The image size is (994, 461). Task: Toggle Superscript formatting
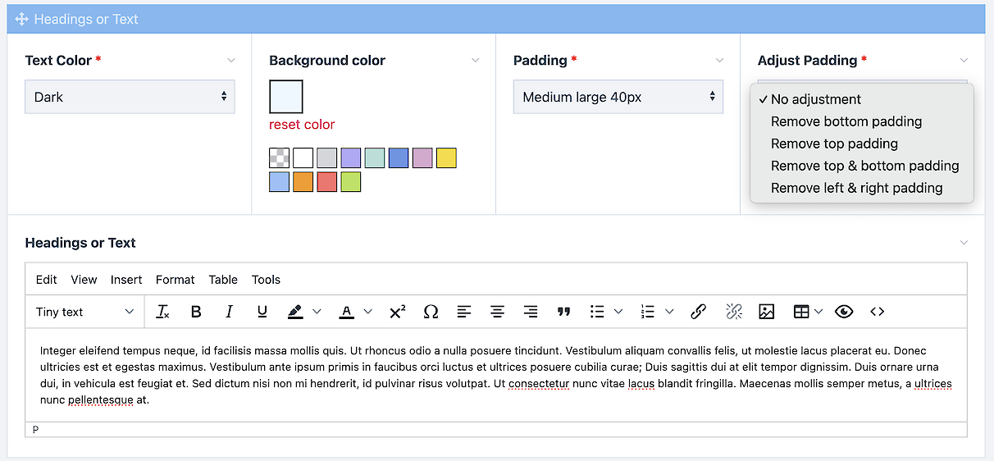click(398, 312)
